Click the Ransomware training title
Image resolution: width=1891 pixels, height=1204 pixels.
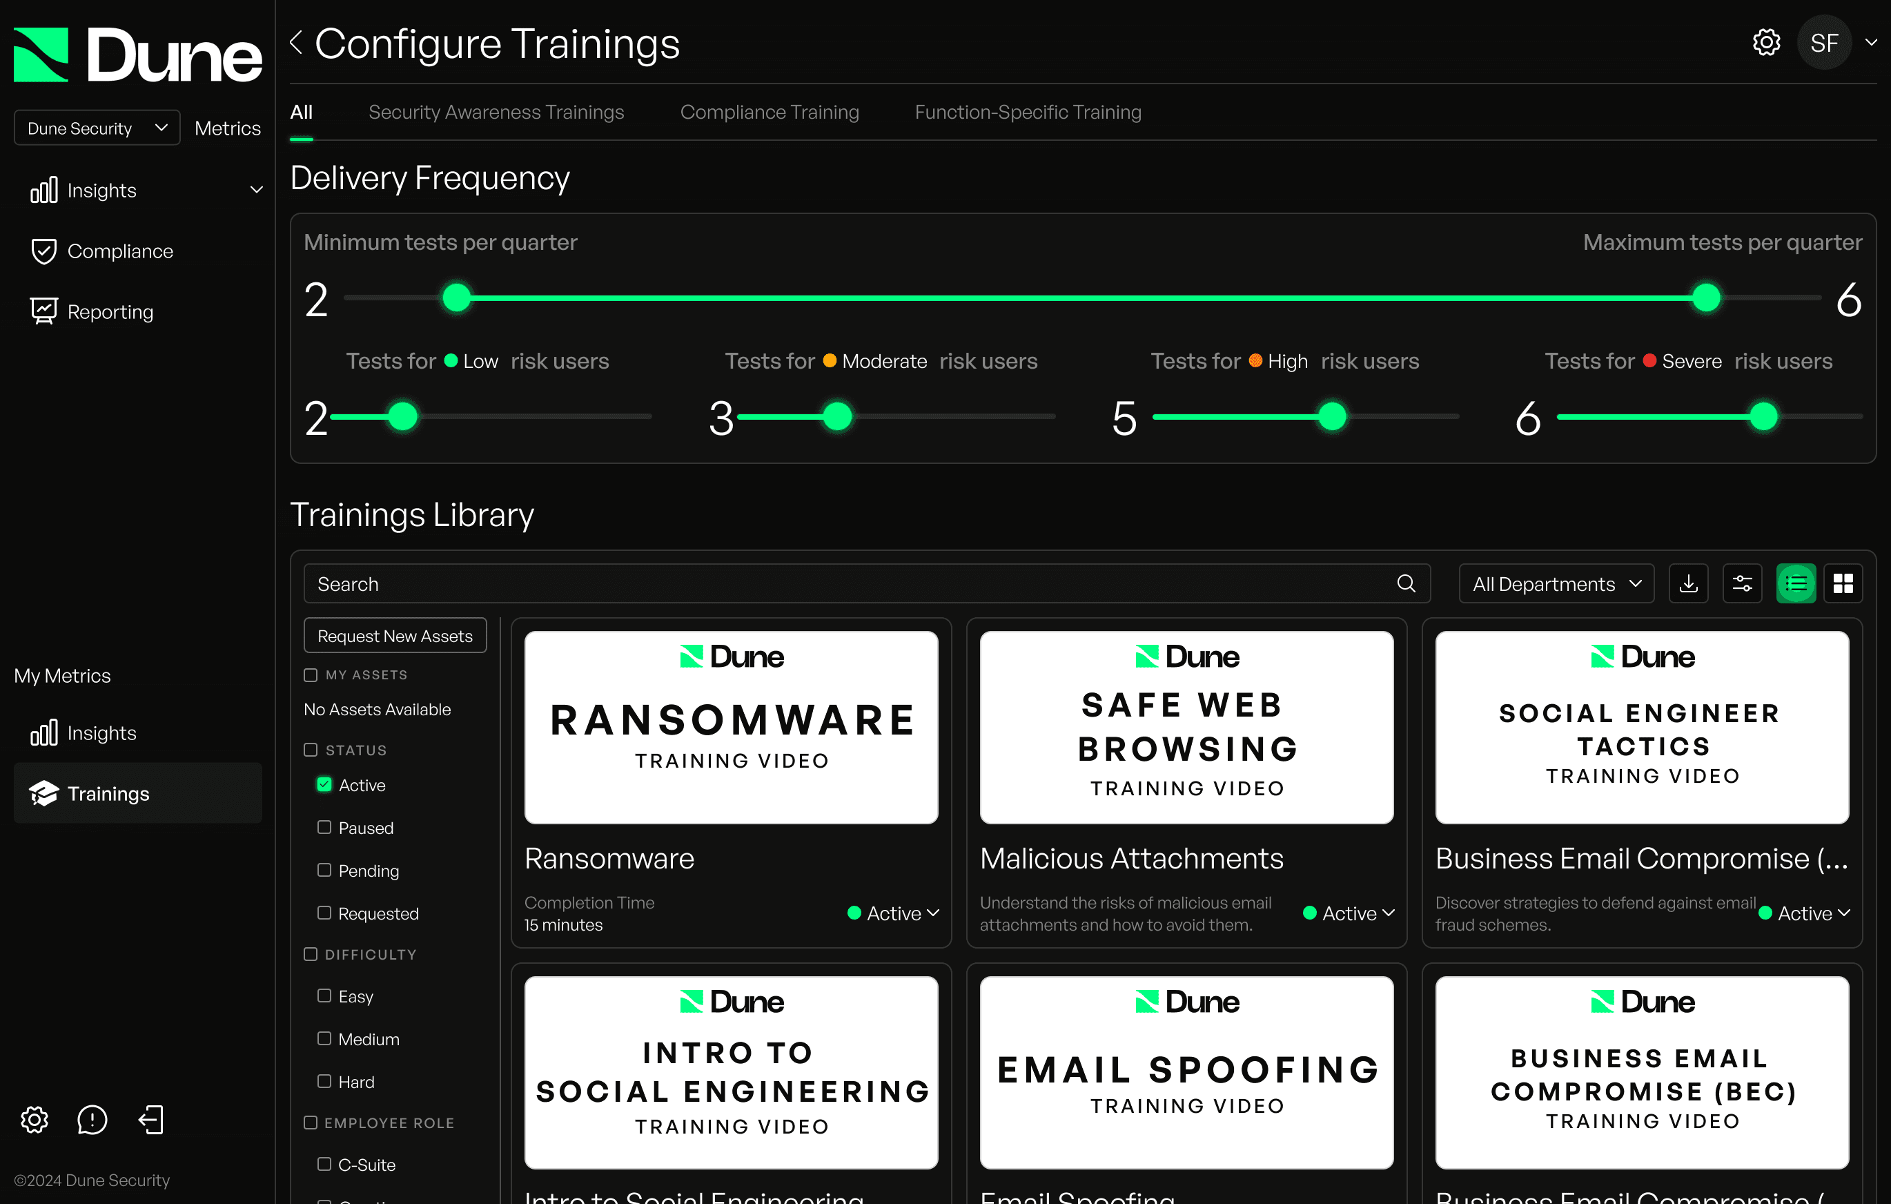point(609,858)
